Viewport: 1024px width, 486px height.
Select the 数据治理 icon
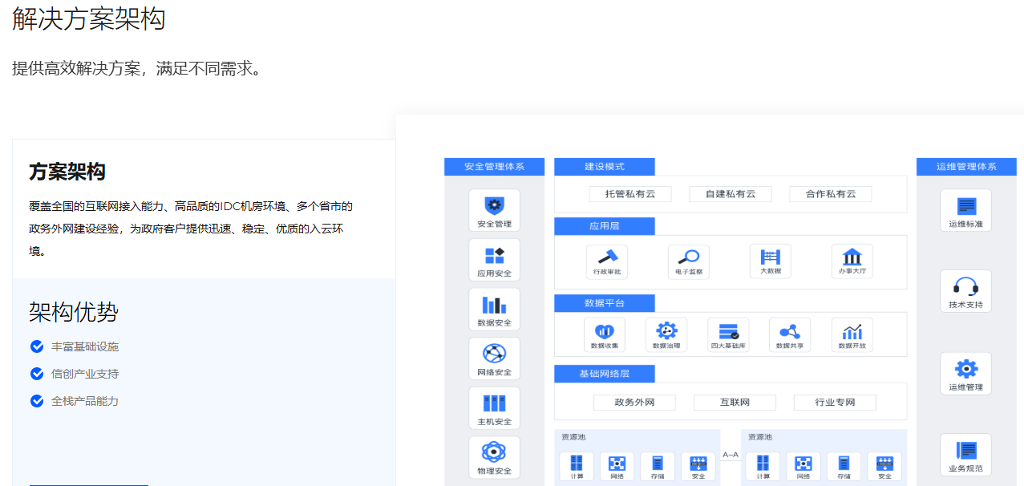coord(666,330)
